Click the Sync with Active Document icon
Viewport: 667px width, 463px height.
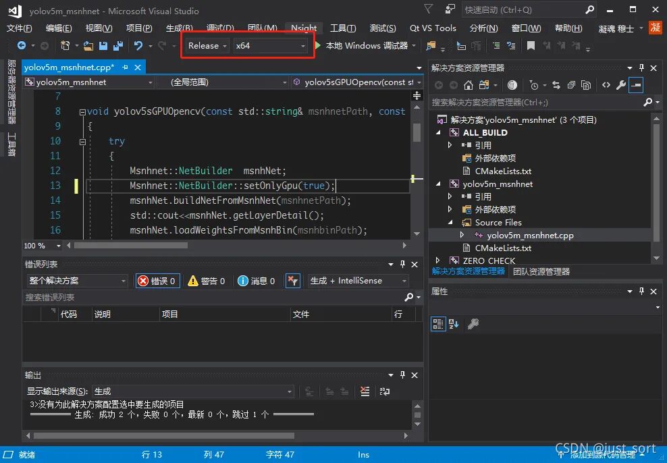coord(556,85)
